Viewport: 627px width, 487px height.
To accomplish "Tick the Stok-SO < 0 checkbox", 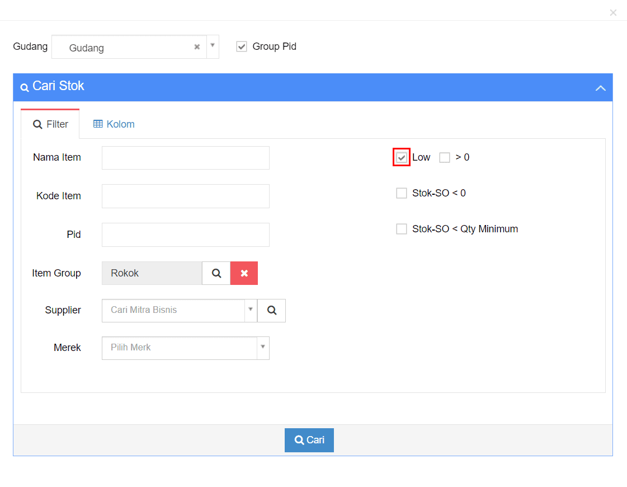I will click(402, 193).
